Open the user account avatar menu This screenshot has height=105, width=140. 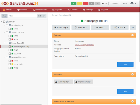click(133, 4)
